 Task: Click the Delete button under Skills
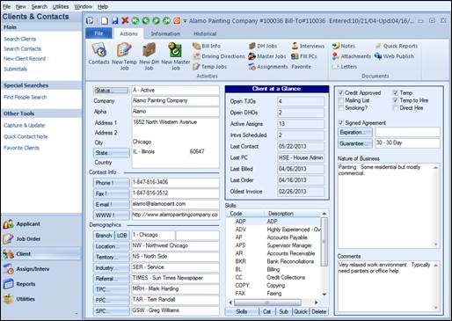(318, 311)
